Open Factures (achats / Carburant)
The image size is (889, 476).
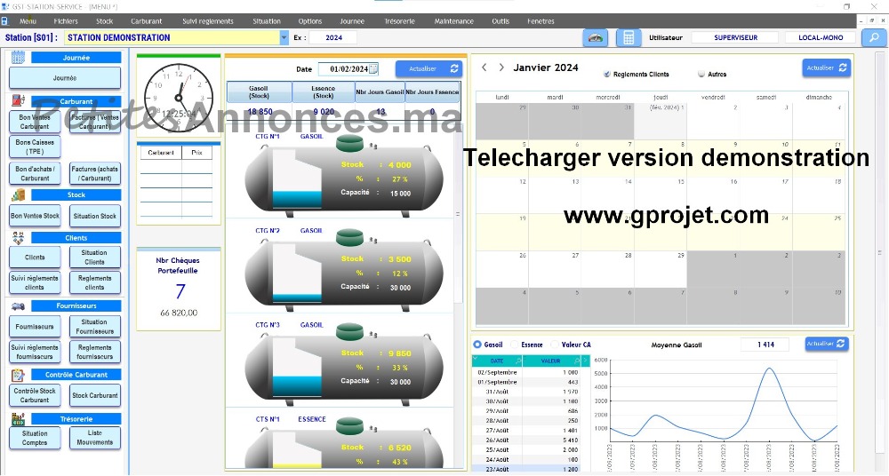tap(95, 173)
